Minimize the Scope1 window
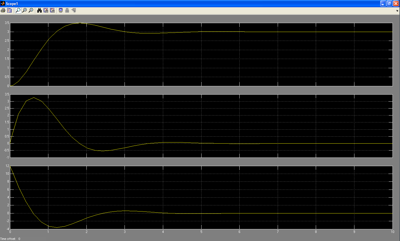 [x=383, y=4]
